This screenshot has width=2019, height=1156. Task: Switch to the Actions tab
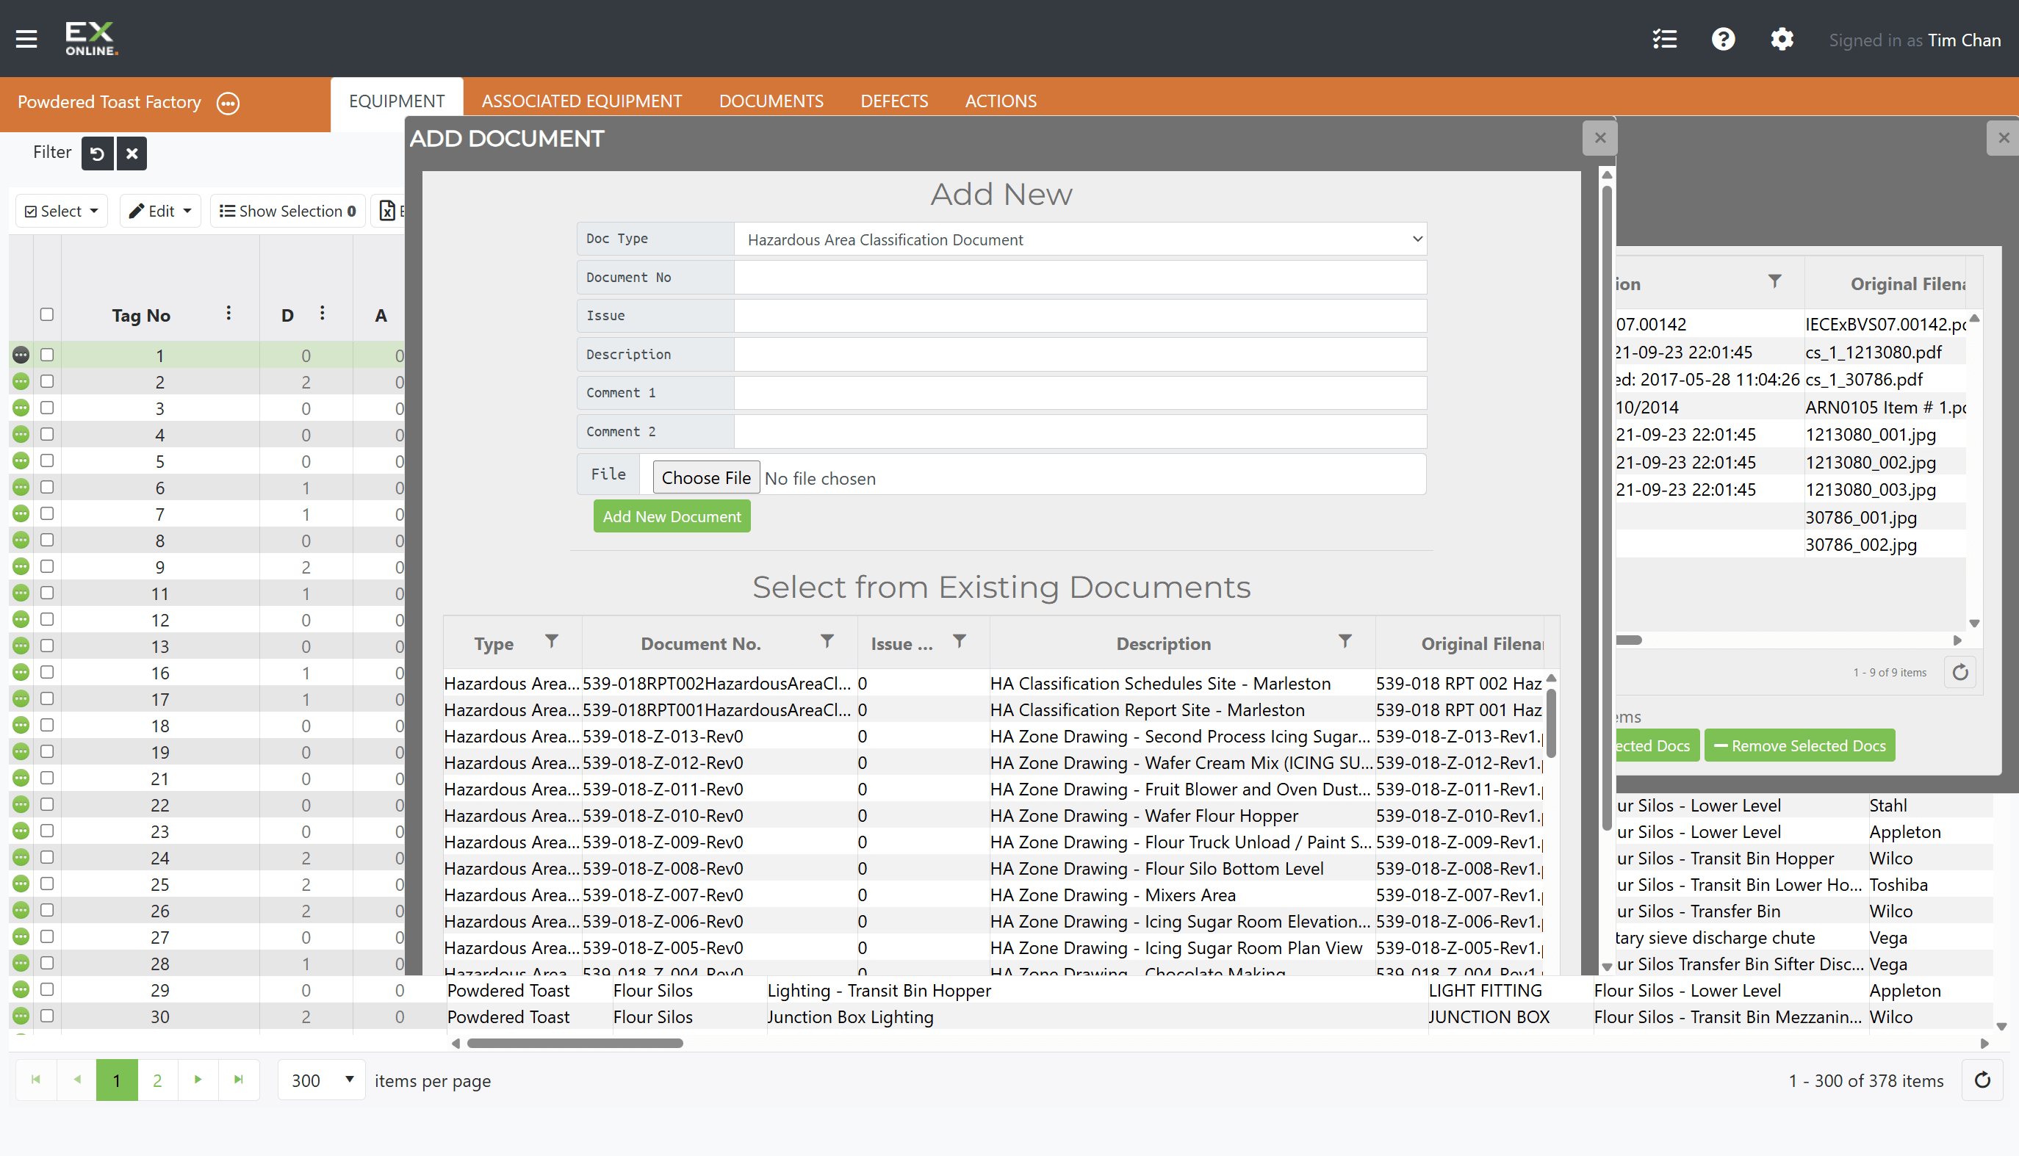[1001, 101]
